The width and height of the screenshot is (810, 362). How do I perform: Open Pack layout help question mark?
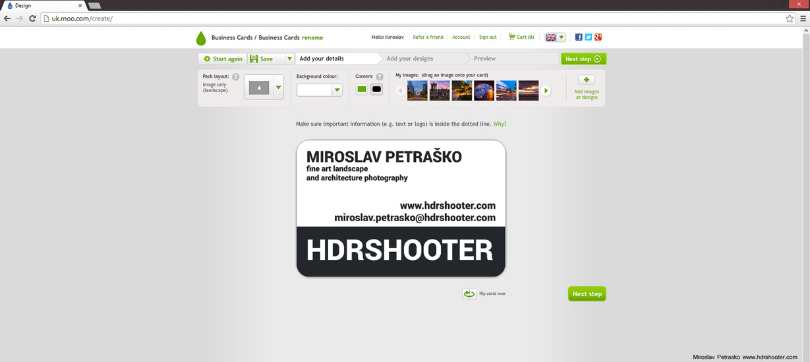pos(236,77)
